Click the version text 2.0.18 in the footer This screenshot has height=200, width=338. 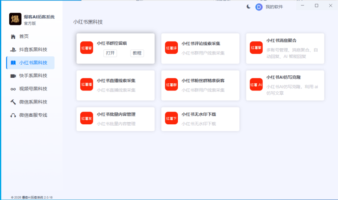coord(48,197)
